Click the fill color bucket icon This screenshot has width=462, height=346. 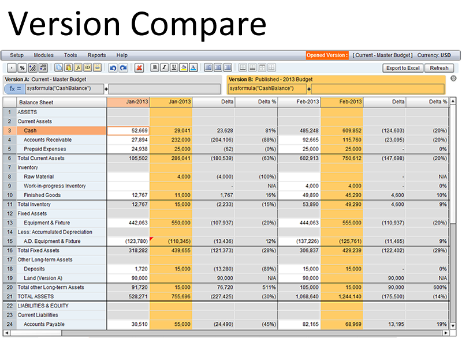click(x=184, y=67)
